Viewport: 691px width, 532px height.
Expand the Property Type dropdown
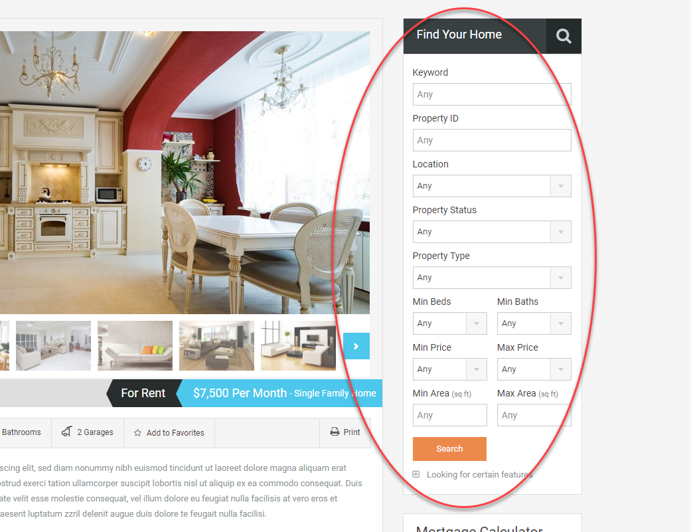coord(492,278)
